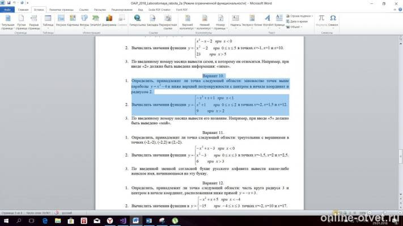Screen dimensions: 403x226
Task: Insert a Надпись text box
Action: pyautogui.click(x=235, y=21)
